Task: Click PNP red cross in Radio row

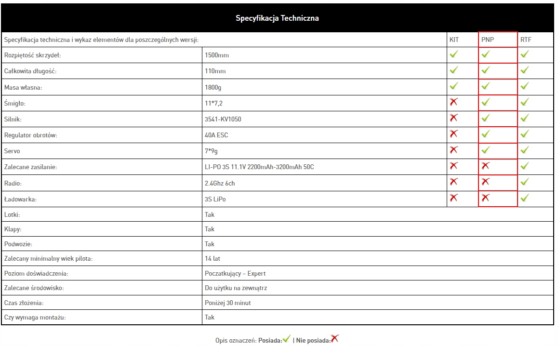Action: click(486, 182)
